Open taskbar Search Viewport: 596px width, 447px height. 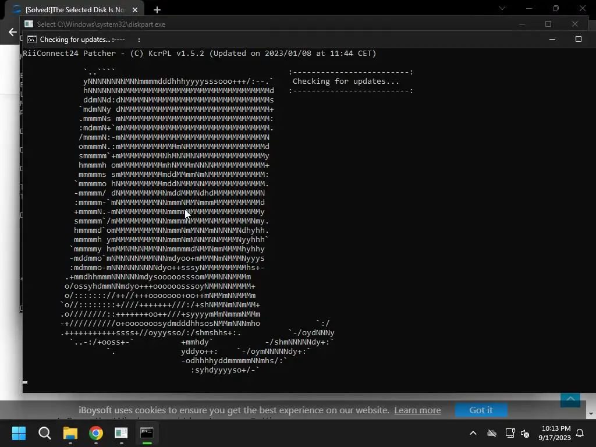(44, 433)
